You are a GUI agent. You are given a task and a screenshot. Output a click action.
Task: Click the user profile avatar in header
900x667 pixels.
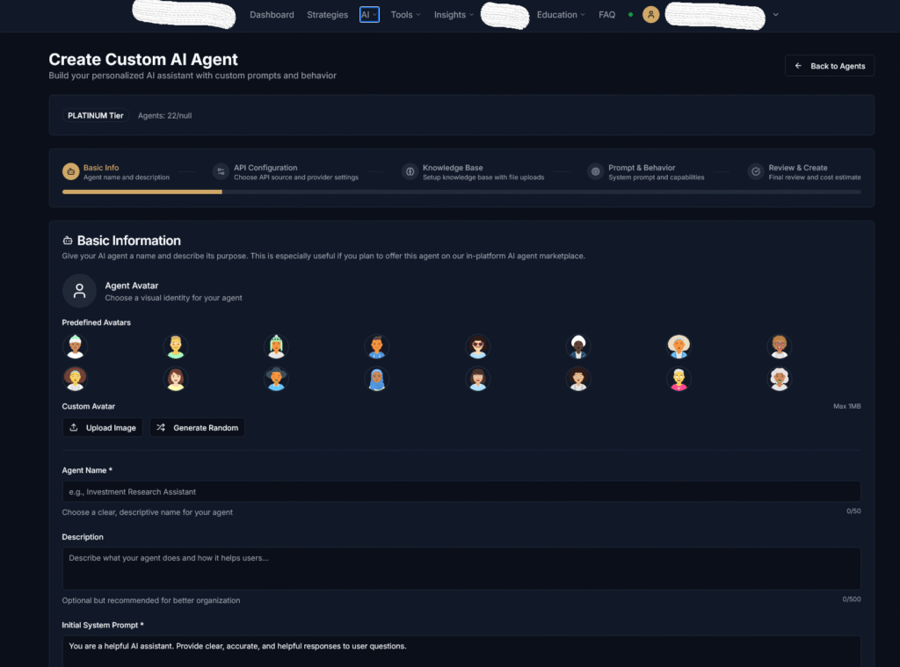pyautogui.click(x=650, y=15)
